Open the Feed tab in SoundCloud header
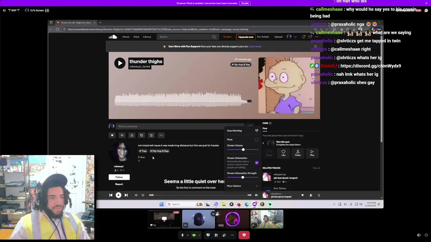This screenshot has width=431, height=242. [136, 37]
